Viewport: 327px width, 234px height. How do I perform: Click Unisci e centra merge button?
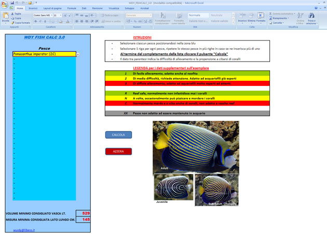(x=111, y=21)
